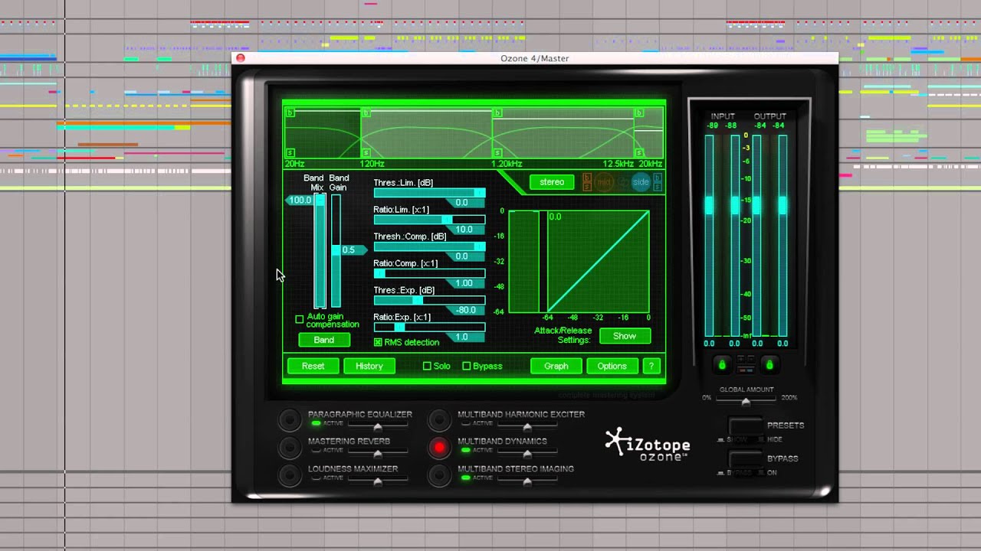
Task: Click the Paragraphic Equalizer amount slider
Action: [377, 427]
